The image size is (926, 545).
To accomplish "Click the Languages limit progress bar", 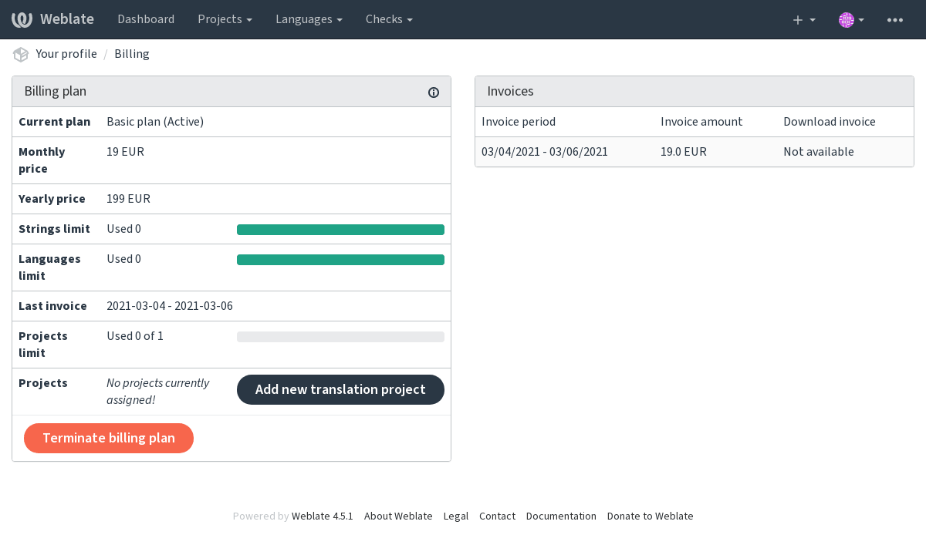I will [340, 260].
